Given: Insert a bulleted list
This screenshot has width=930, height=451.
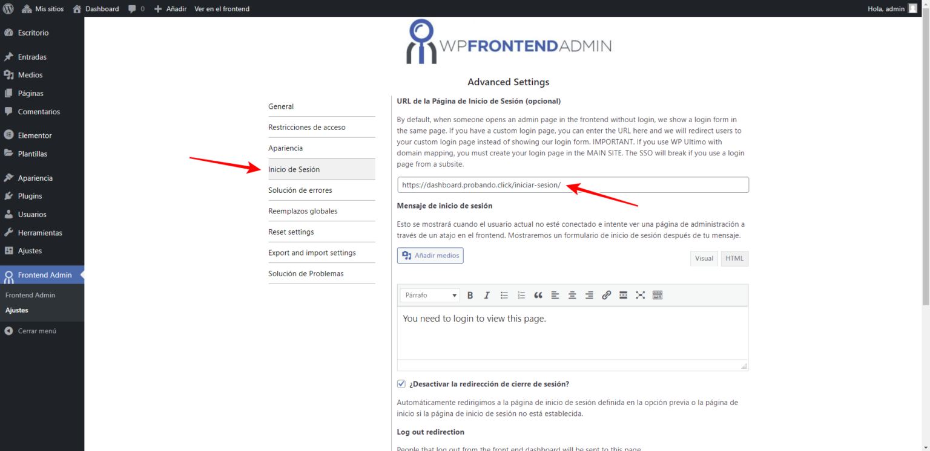Looking at the screenshot, I should coord(504,295).
